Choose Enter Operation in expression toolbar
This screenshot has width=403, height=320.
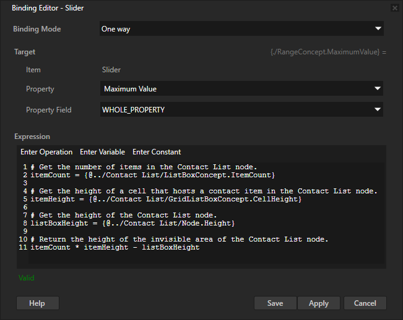click(46, 152)
